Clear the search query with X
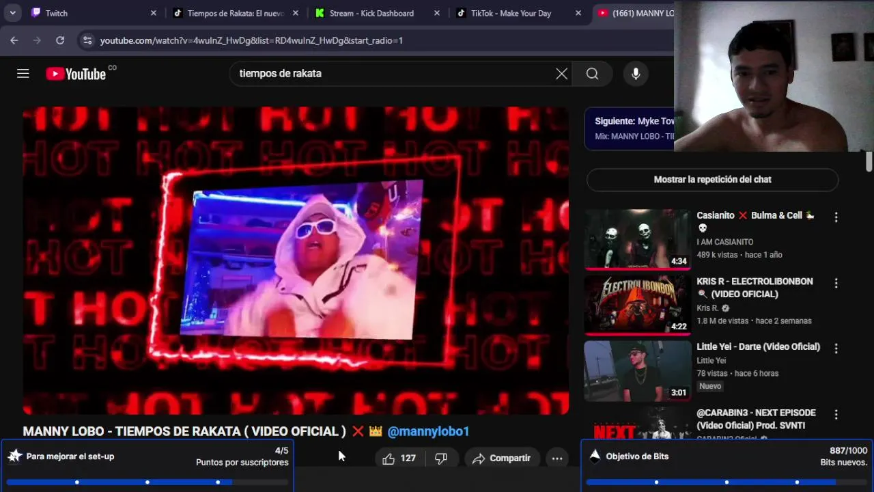874x492 pixels. (561, 74)
